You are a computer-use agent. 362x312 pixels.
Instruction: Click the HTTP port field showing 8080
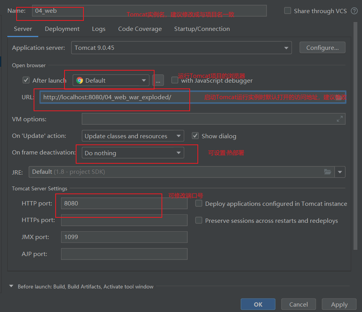pyautogui.click(x=124, y=203)
